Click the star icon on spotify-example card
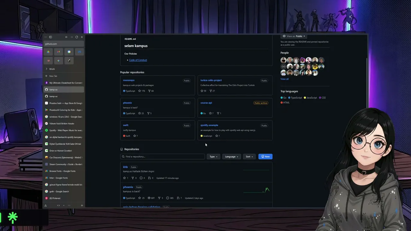The width and height of the screenshot is (411, 231). coord(217,136)
